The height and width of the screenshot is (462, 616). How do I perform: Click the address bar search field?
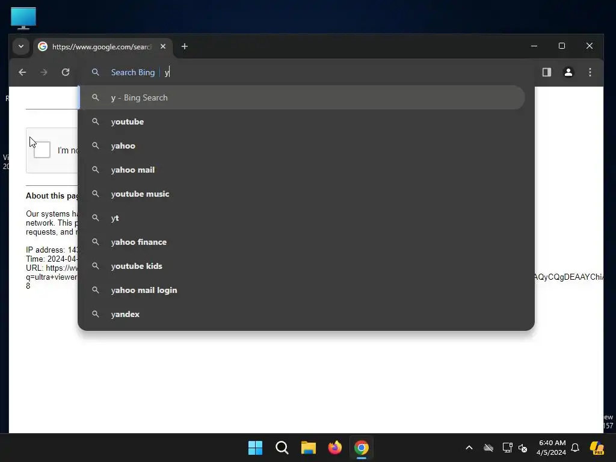(x=306, y=72)
